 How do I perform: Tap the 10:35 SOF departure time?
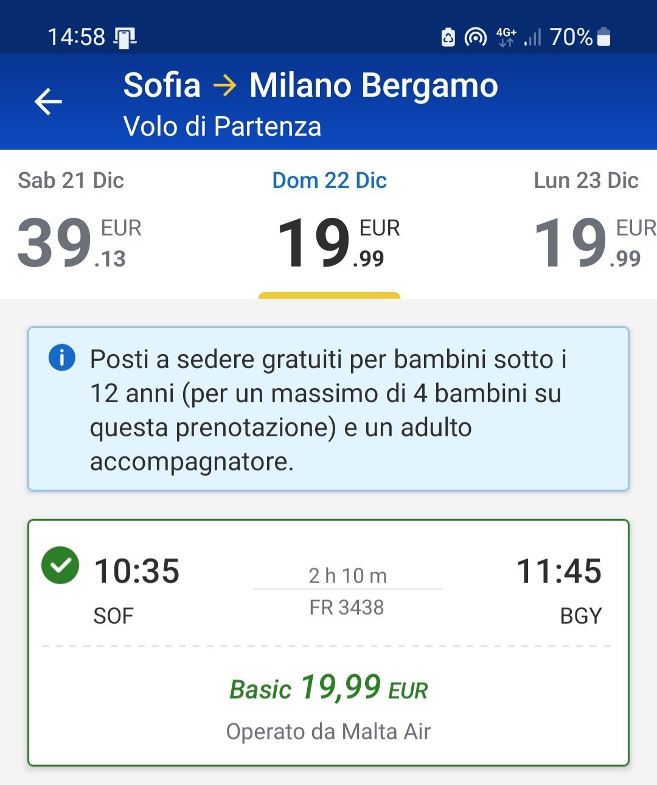[137, 572]
